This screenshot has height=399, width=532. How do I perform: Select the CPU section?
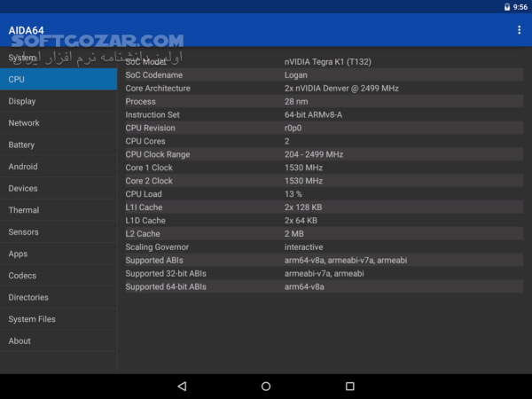click(x=59, y=79)
